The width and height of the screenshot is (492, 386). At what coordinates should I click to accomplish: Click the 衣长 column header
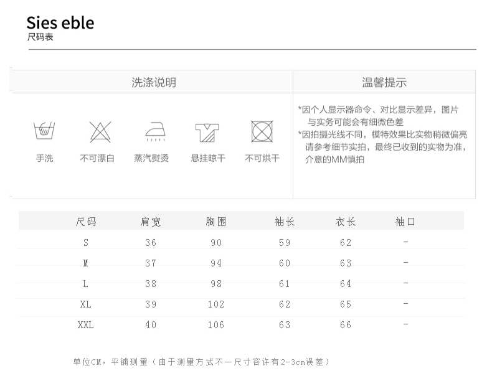(x=346, y=222)
